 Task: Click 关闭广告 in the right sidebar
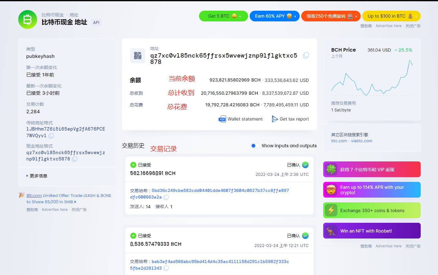(x=413, y=246)
